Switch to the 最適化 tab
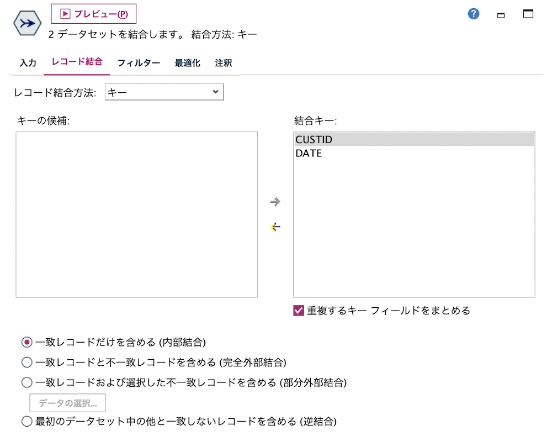Viewport: 552px width, 436px height. point(187,62)
